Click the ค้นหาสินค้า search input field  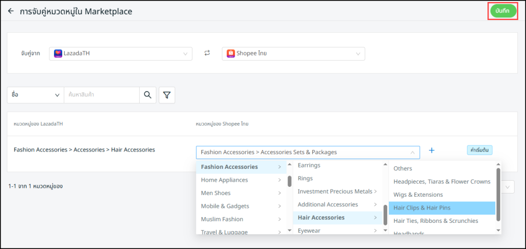[102, 95]
